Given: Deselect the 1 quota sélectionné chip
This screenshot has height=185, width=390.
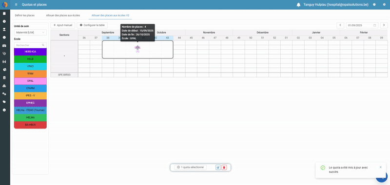Looking at the screenshot, I should click(191, 167).
